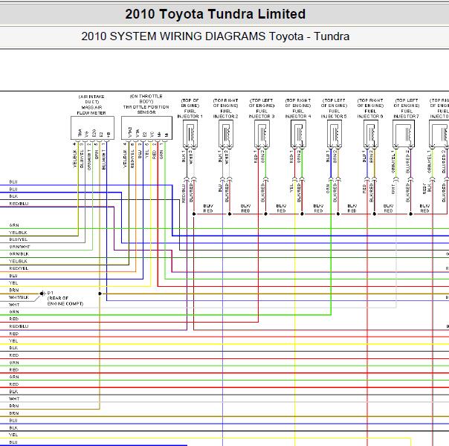The width and height of the screenshot is (449, 446).
Task: Click the "2010 Toyota Tundra Limited" title
Action: 215,14
